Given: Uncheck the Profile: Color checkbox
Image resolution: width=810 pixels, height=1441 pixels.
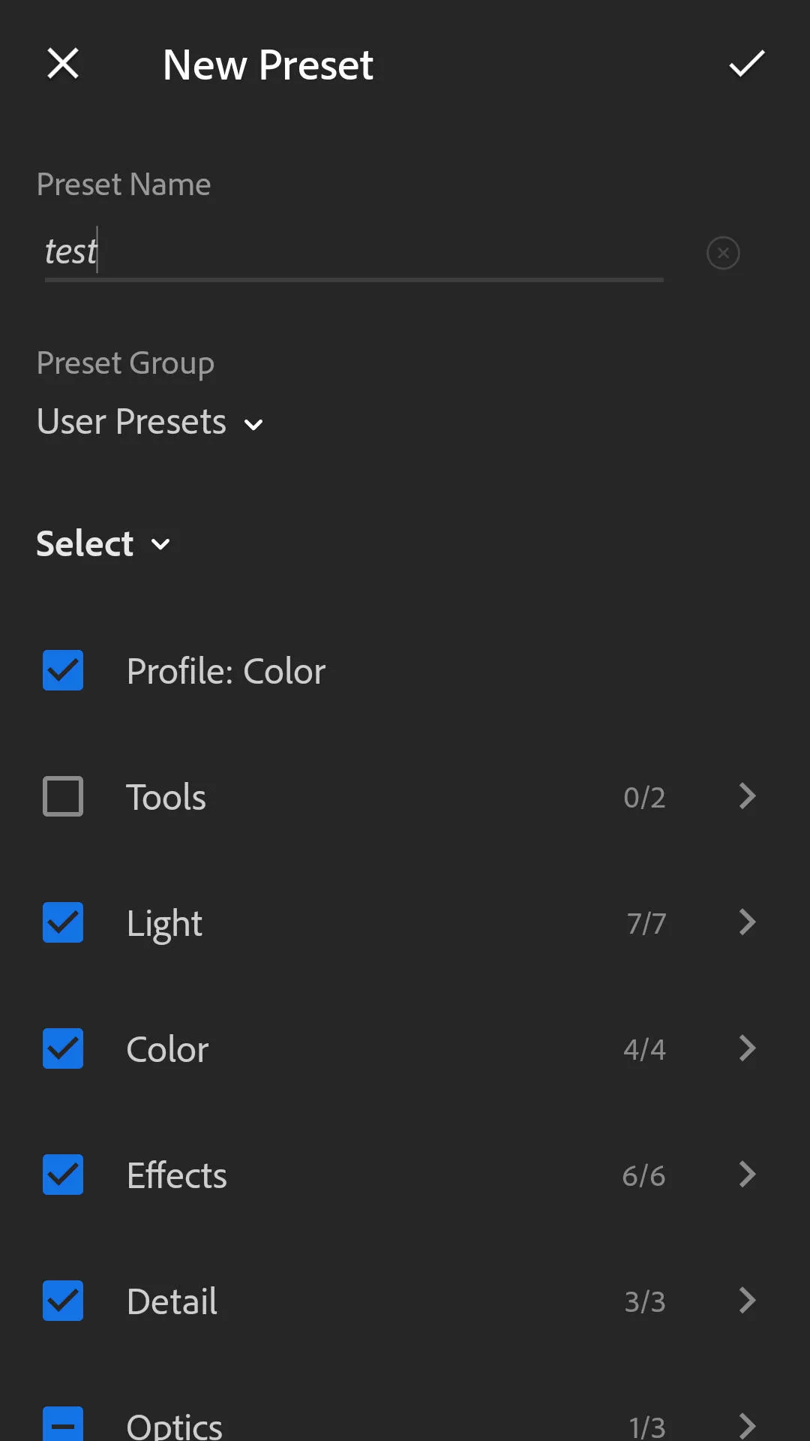Looking at the screenshot, I should click(63, 670).
